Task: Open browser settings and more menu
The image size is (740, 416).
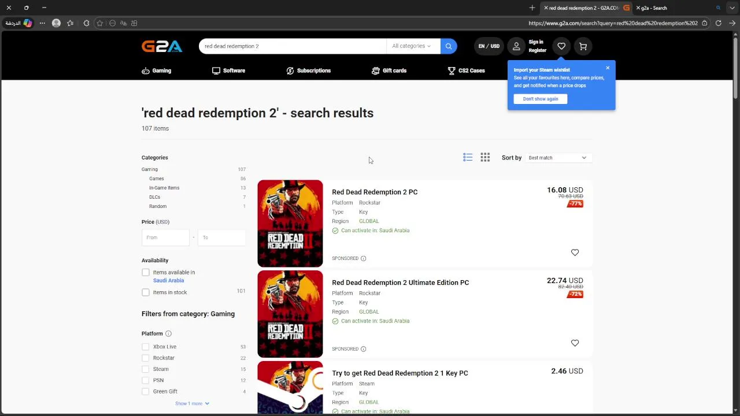Action: pyautogui.click(x=42, y=23)
